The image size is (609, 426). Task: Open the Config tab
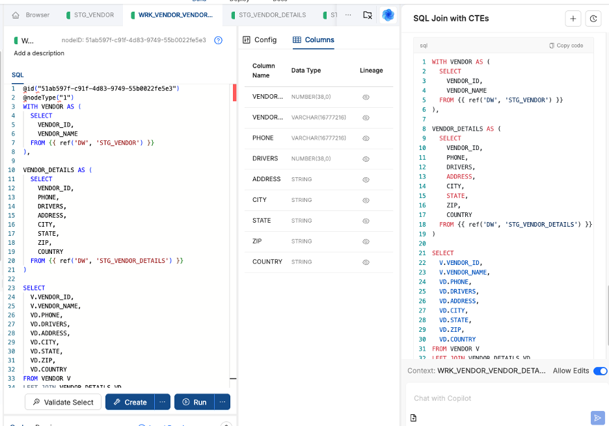click(x=260, y=40)
